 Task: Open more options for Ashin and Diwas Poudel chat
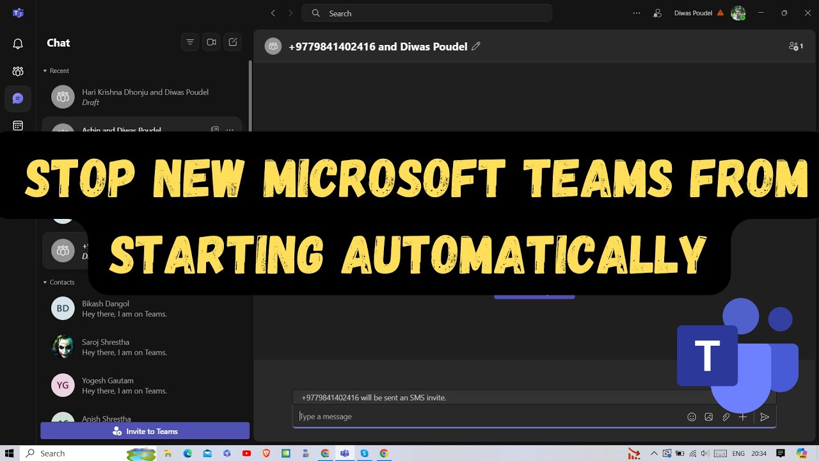230,130
